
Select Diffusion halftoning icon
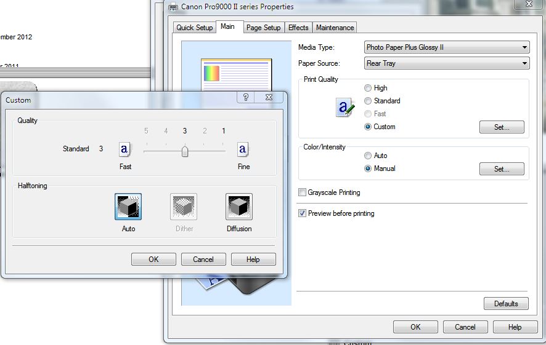pos(239,207)
